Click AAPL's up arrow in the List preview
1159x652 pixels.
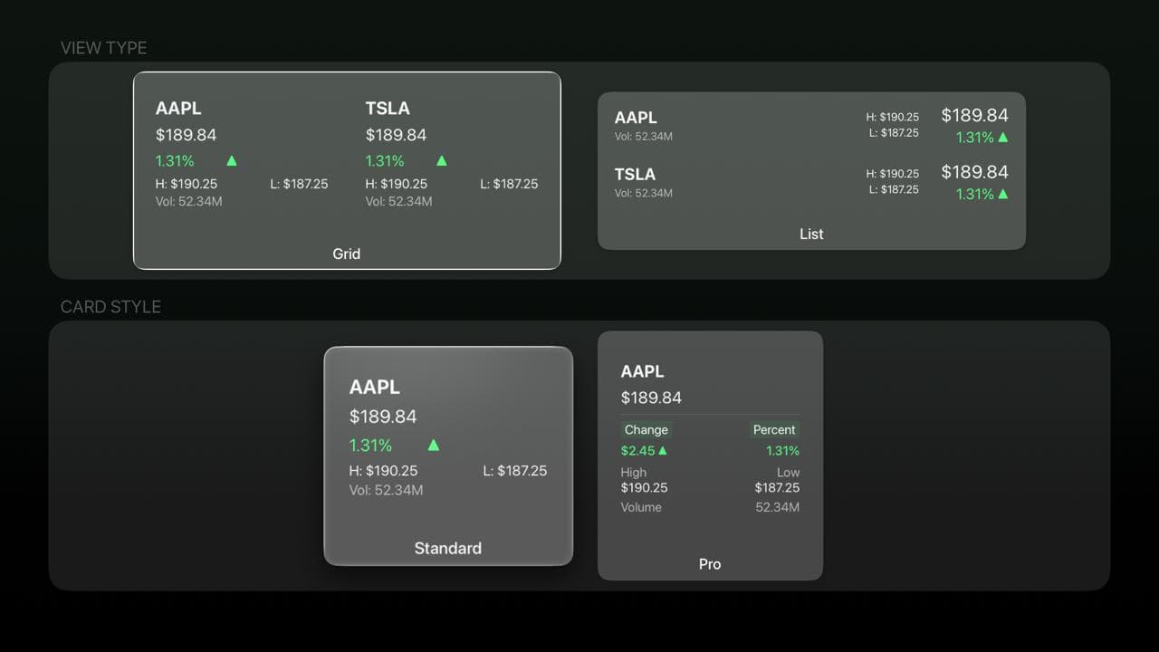[x=1005, y=138]
